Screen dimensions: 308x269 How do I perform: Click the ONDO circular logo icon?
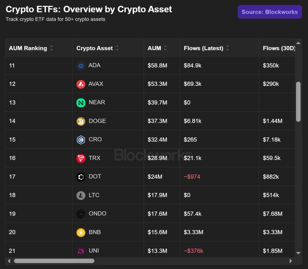pos(81,214)
